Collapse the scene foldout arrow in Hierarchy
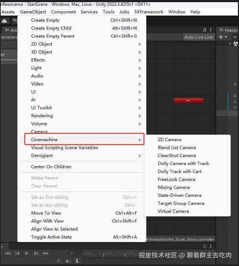 click(x=230, y=44)
